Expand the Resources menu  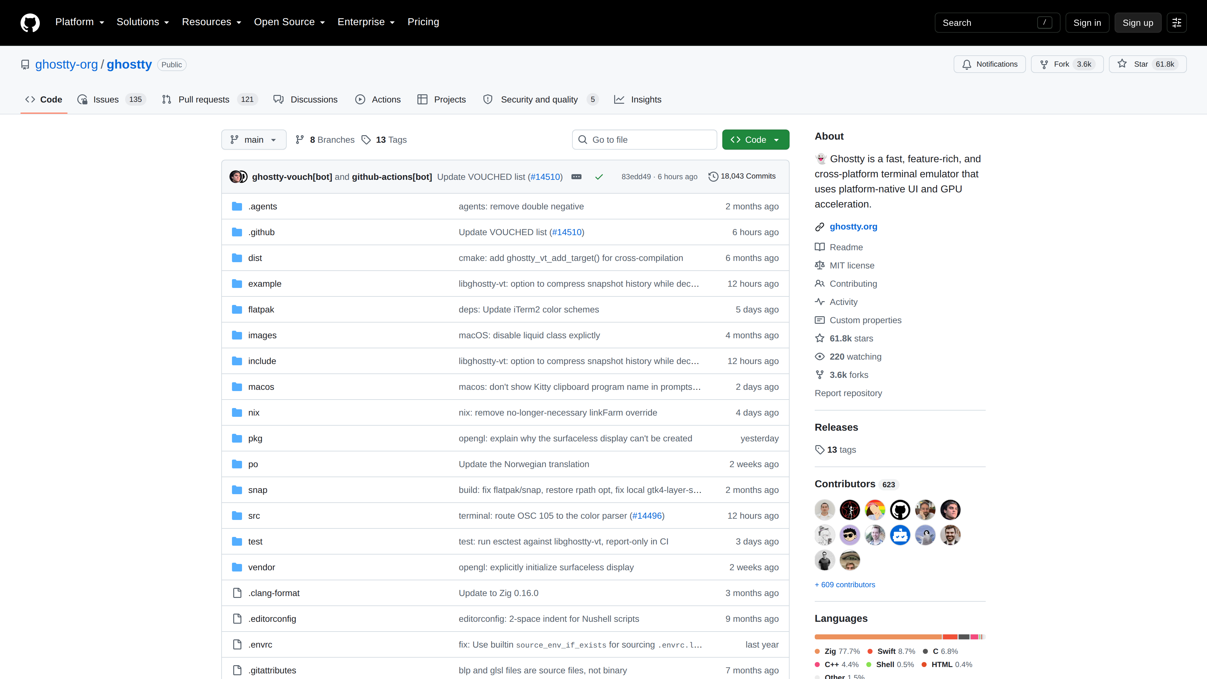click(211, 22)
